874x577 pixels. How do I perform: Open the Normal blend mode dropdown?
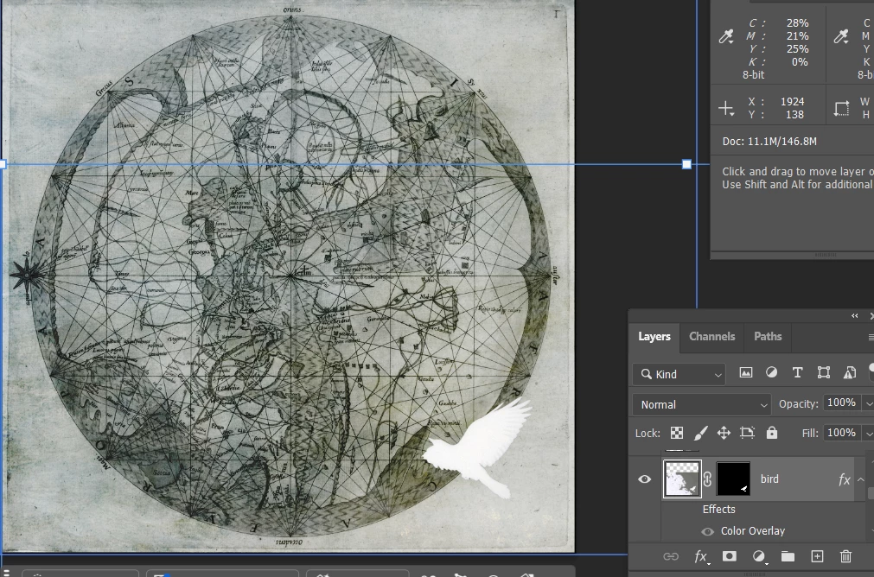tap(702, 405)
